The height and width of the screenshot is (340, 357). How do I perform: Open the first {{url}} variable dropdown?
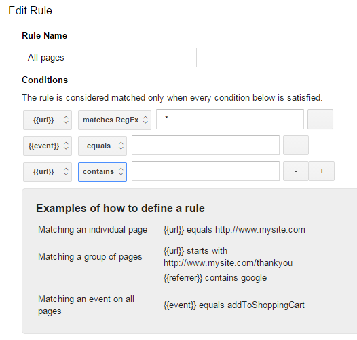click(48, 120)
